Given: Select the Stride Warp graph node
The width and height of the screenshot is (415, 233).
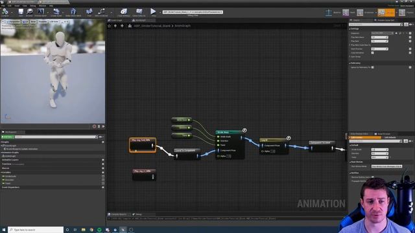Looking at the screenshot, I should click(230, 144).
